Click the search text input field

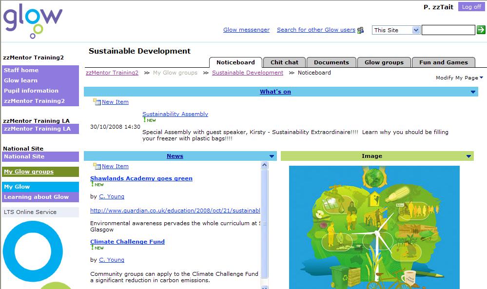point(448,30)
